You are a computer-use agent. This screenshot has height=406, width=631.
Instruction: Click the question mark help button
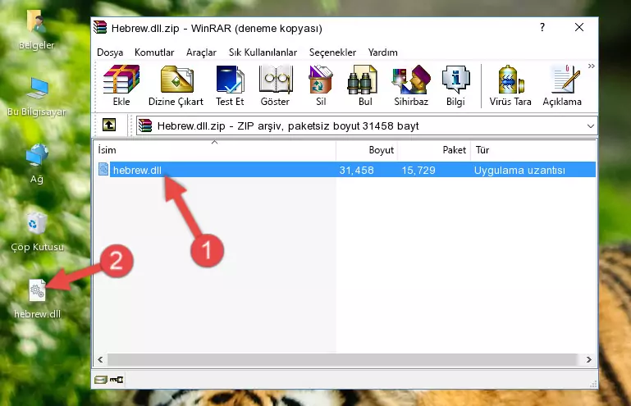[542, 27]
